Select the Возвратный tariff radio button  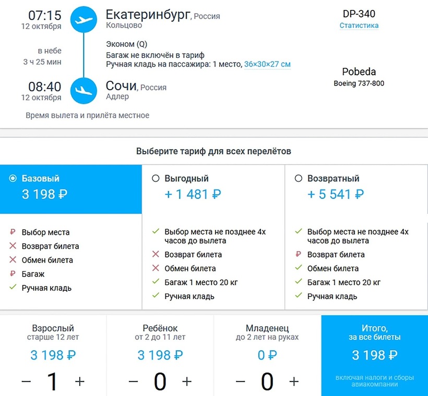298,178
